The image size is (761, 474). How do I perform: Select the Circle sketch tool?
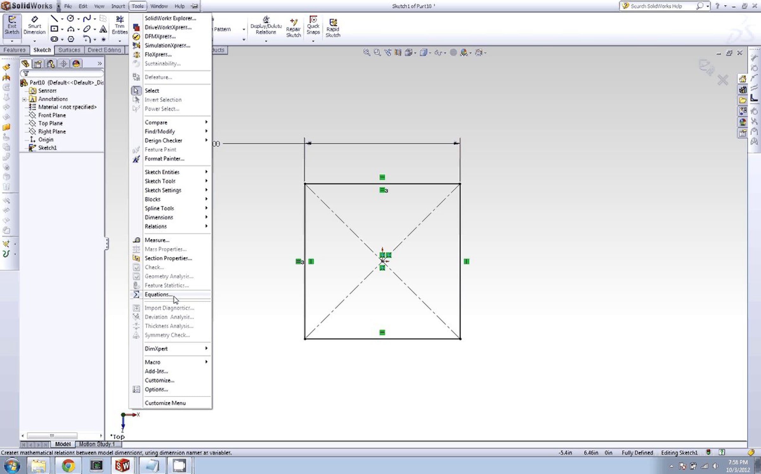click(x=71, y=18)
